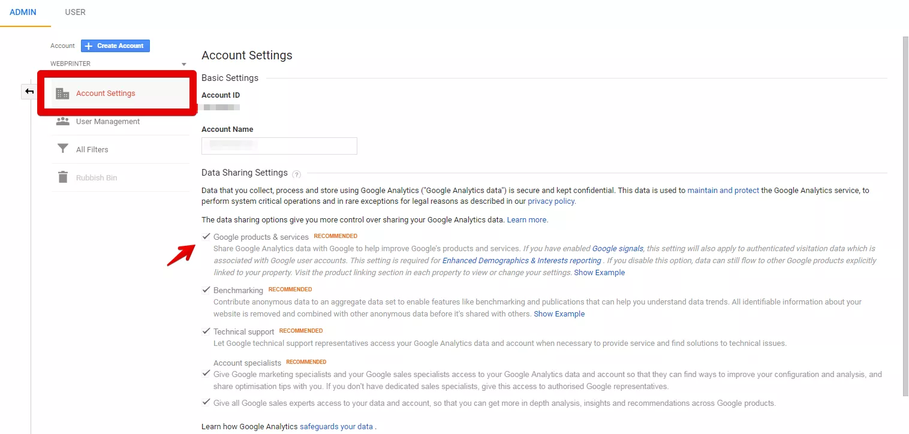Click the 'Basic Settings' section heading
Viewport: 909px width, 434px height.
pyautogui.click(x=230, y=78)
